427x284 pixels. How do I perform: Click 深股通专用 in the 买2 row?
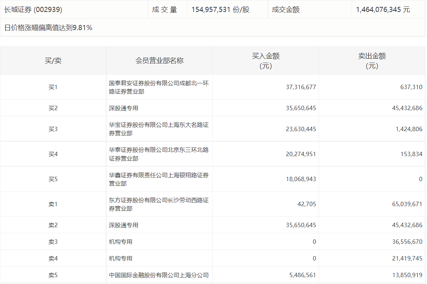click(x=123, y=108)
